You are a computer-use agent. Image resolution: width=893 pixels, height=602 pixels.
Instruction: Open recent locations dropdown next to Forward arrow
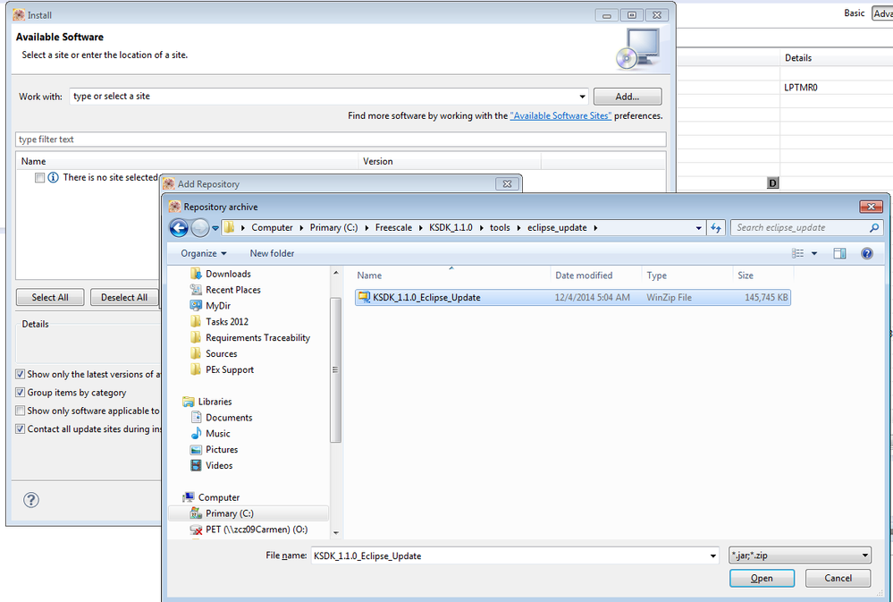[215, 228]
